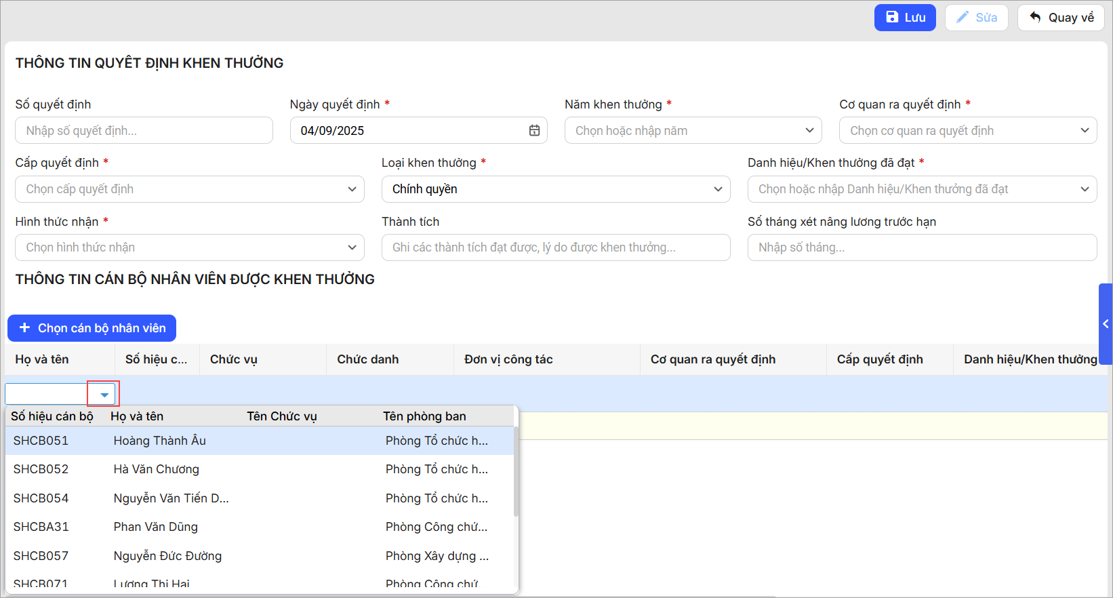Open Hình thức nhận dropdown
Screen dimensions: 1113x598
pyautogui.click(x=352, y=247)
